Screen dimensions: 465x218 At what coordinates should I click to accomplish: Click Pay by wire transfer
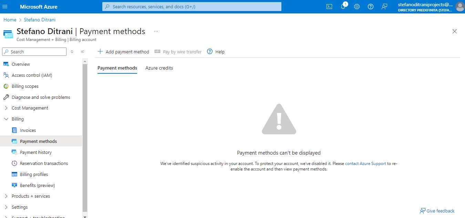tap(178, 52)
